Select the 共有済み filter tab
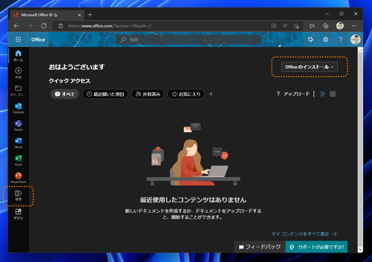 [x=147, y=94]
